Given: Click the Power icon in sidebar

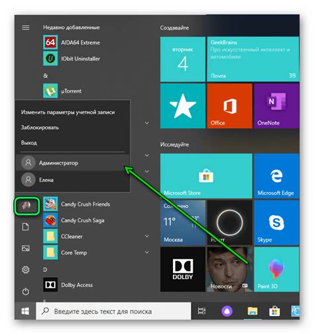Looking at the screenshot, I should pos(26,292).
